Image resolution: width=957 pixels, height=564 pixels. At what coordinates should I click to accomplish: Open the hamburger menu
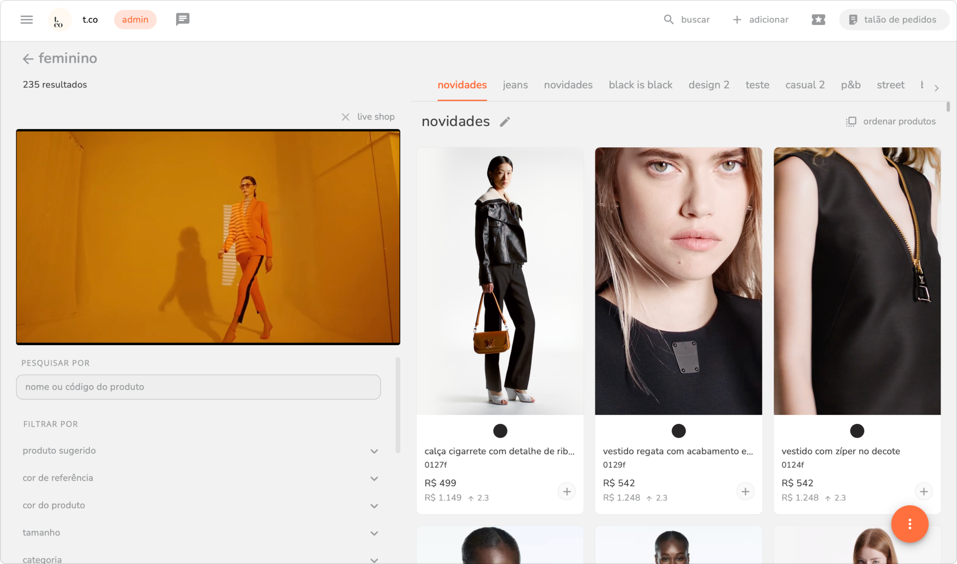click(x=27, y=20)
